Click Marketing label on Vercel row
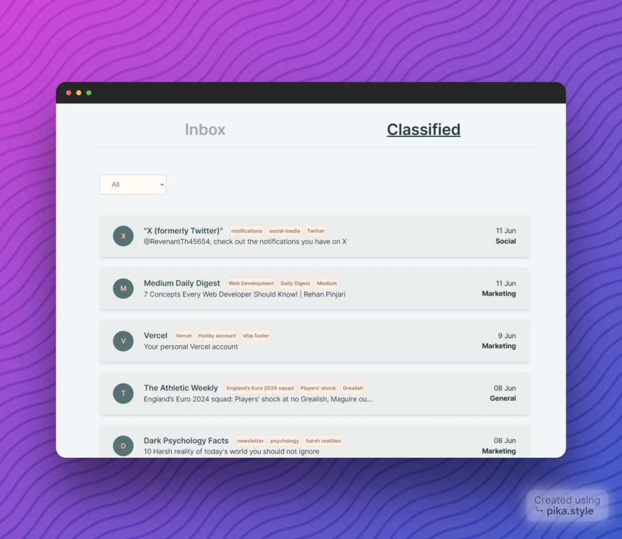 [x=499, y=346]
